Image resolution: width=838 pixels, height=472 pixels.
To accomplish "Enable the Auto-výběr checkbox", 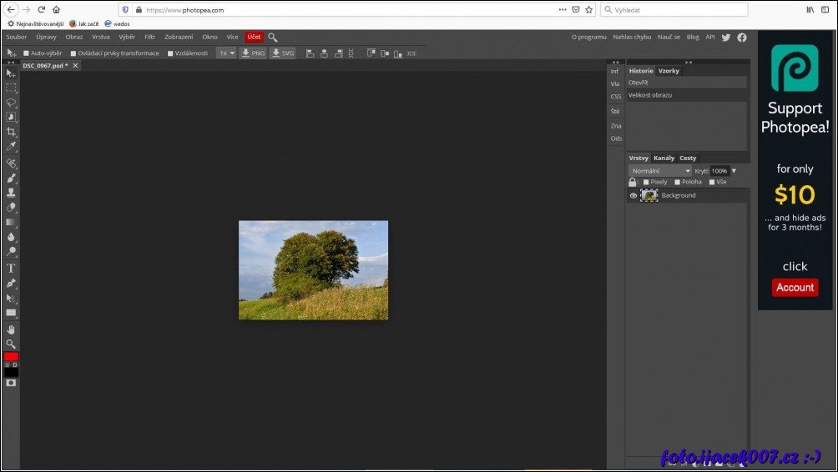I will click(x=27, y=53).
